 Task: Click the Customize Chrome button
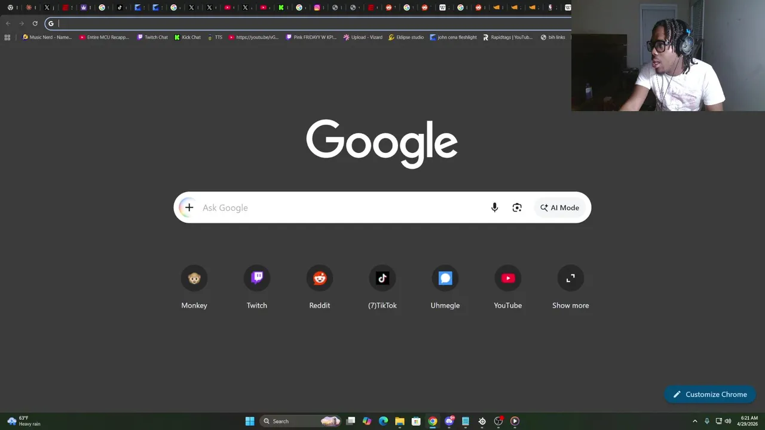tap(710, 394)
